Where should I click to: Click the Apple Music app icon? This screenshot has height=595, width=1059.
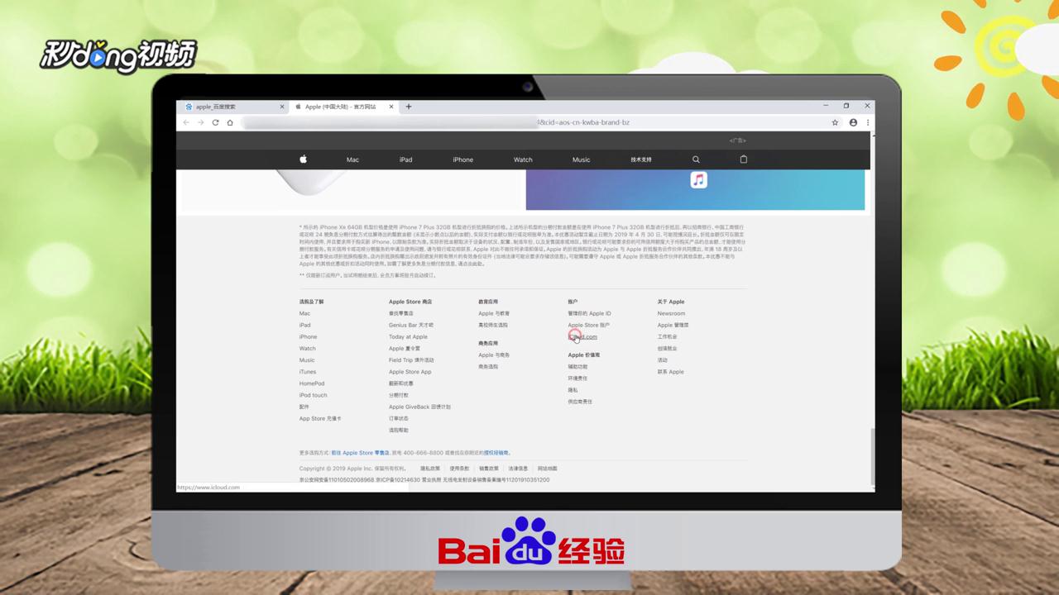[x=699, y=180]
